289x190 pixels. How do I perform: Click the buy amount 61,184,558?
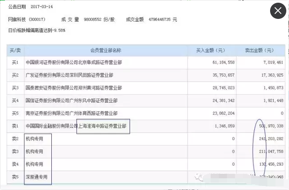tap(224, 63)
